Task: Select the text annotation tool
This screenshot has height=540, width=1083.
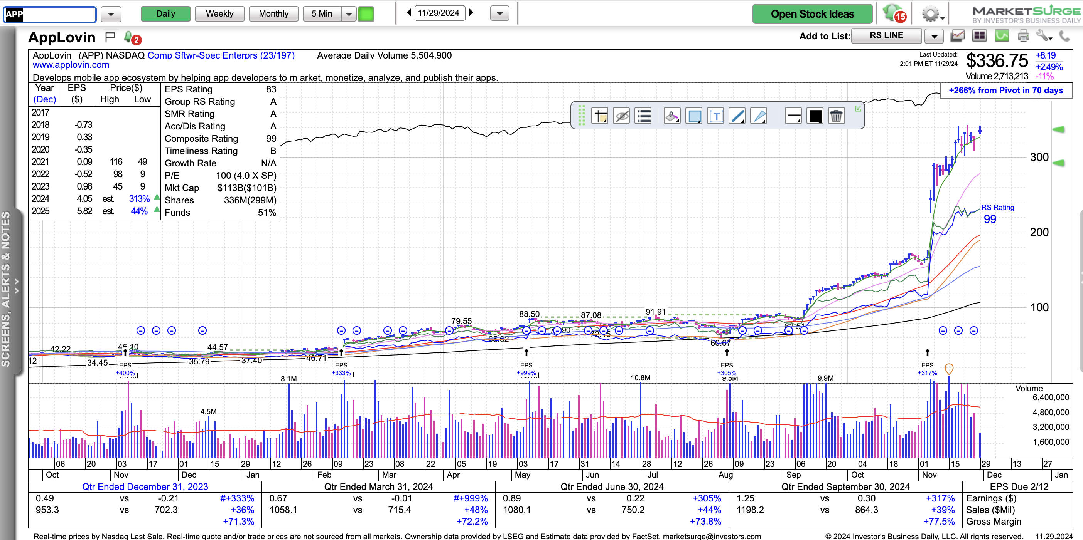Action: 715,116
